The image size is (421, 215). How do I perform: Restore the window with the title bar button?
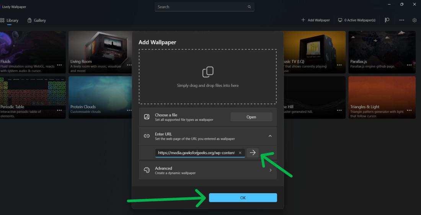[401, 4]
